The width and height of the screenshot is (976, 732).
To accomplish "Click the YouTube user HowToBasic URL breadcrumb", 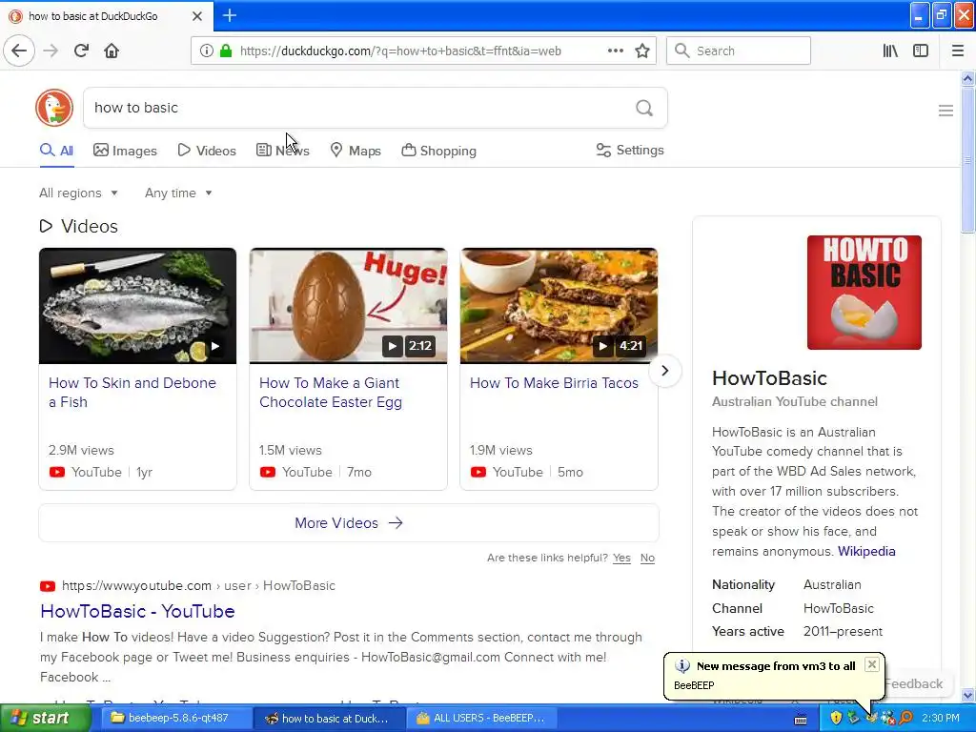I will 198,586.
